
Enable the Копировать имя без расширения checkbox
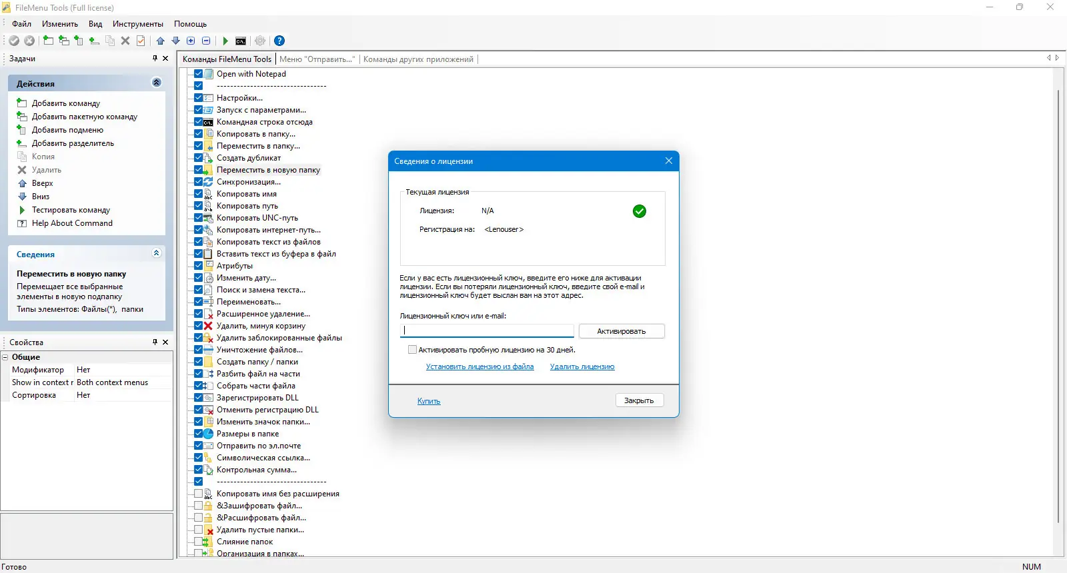coord(198,494)
